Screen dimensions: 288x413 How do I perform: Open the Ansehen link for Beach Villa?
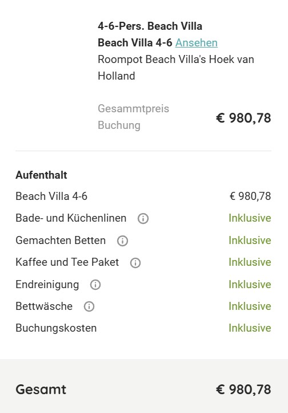tap(197, 42)
